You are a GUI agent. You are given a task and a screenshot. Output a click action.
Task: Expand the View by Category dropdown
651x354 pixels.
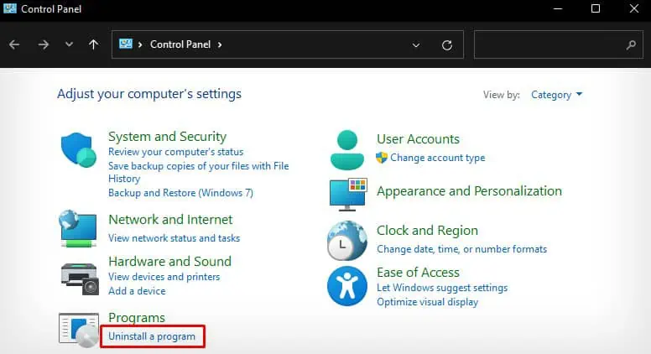[557, 95]
